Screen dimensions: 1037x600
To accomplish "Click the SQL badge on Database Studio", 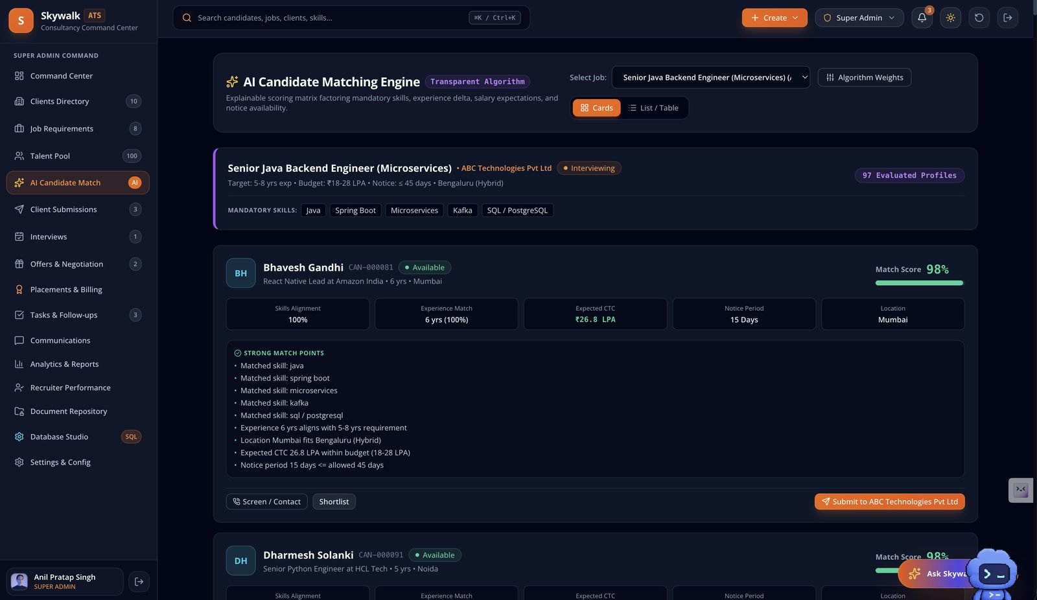I will 131,437.
